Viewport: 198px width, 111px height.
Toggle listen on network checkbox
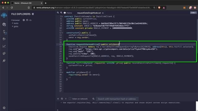70,99
